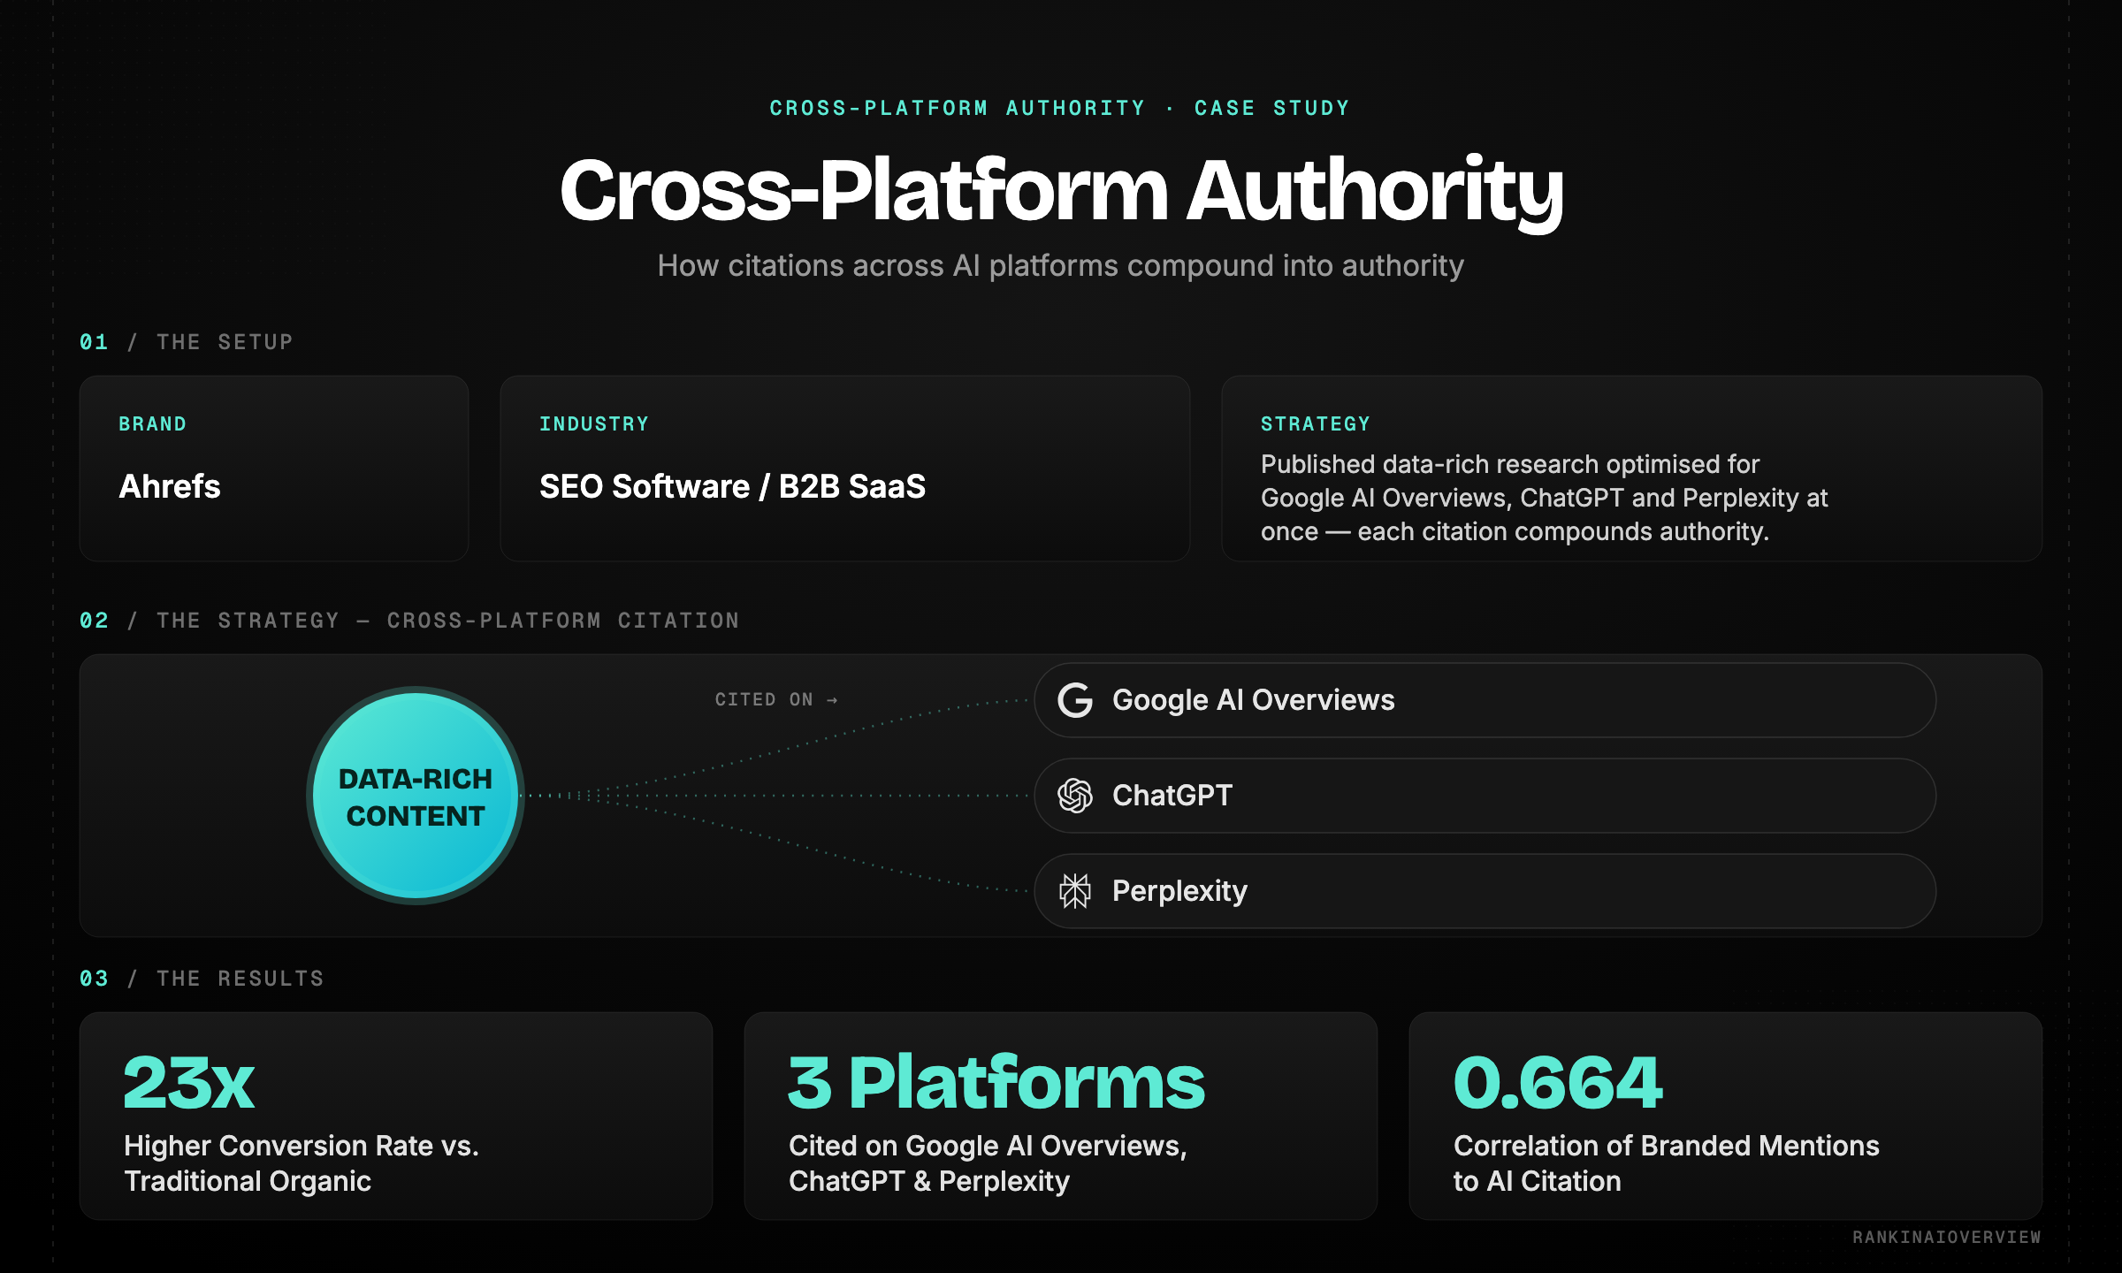Click the '01 / THE SETUP' section label
Screen dimensions: 2122x1273
[x=186, y=342]
